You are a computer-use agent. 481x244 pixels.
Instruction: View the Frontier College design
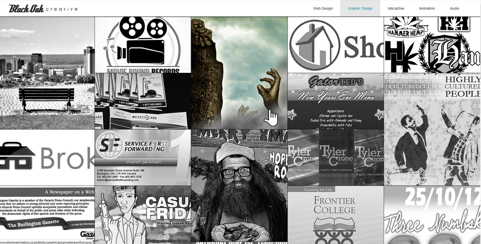click(x=336, y=215)
